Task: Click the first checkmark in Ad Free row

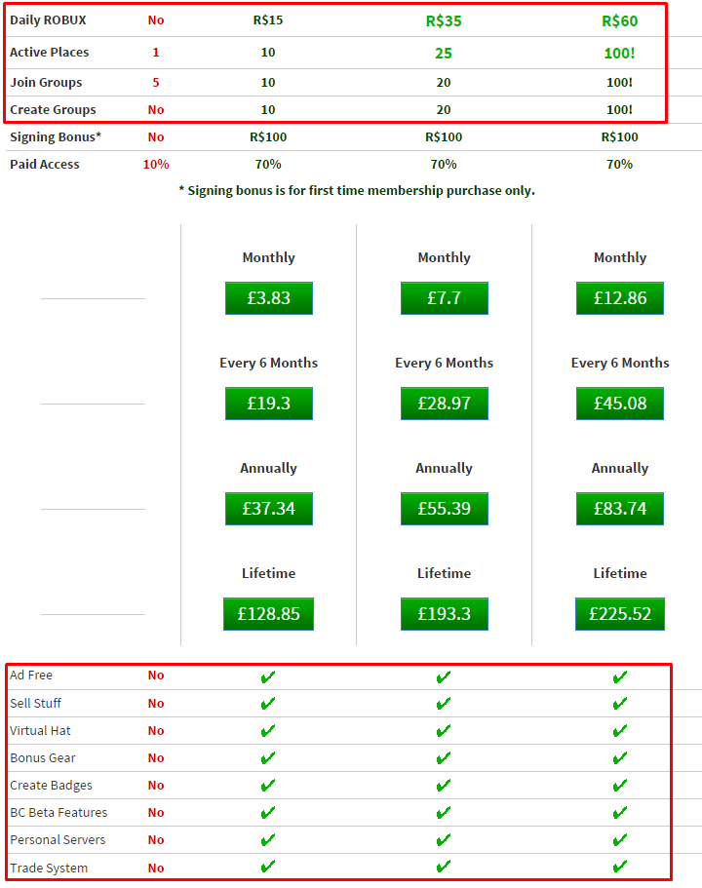Action: point(268,676)
